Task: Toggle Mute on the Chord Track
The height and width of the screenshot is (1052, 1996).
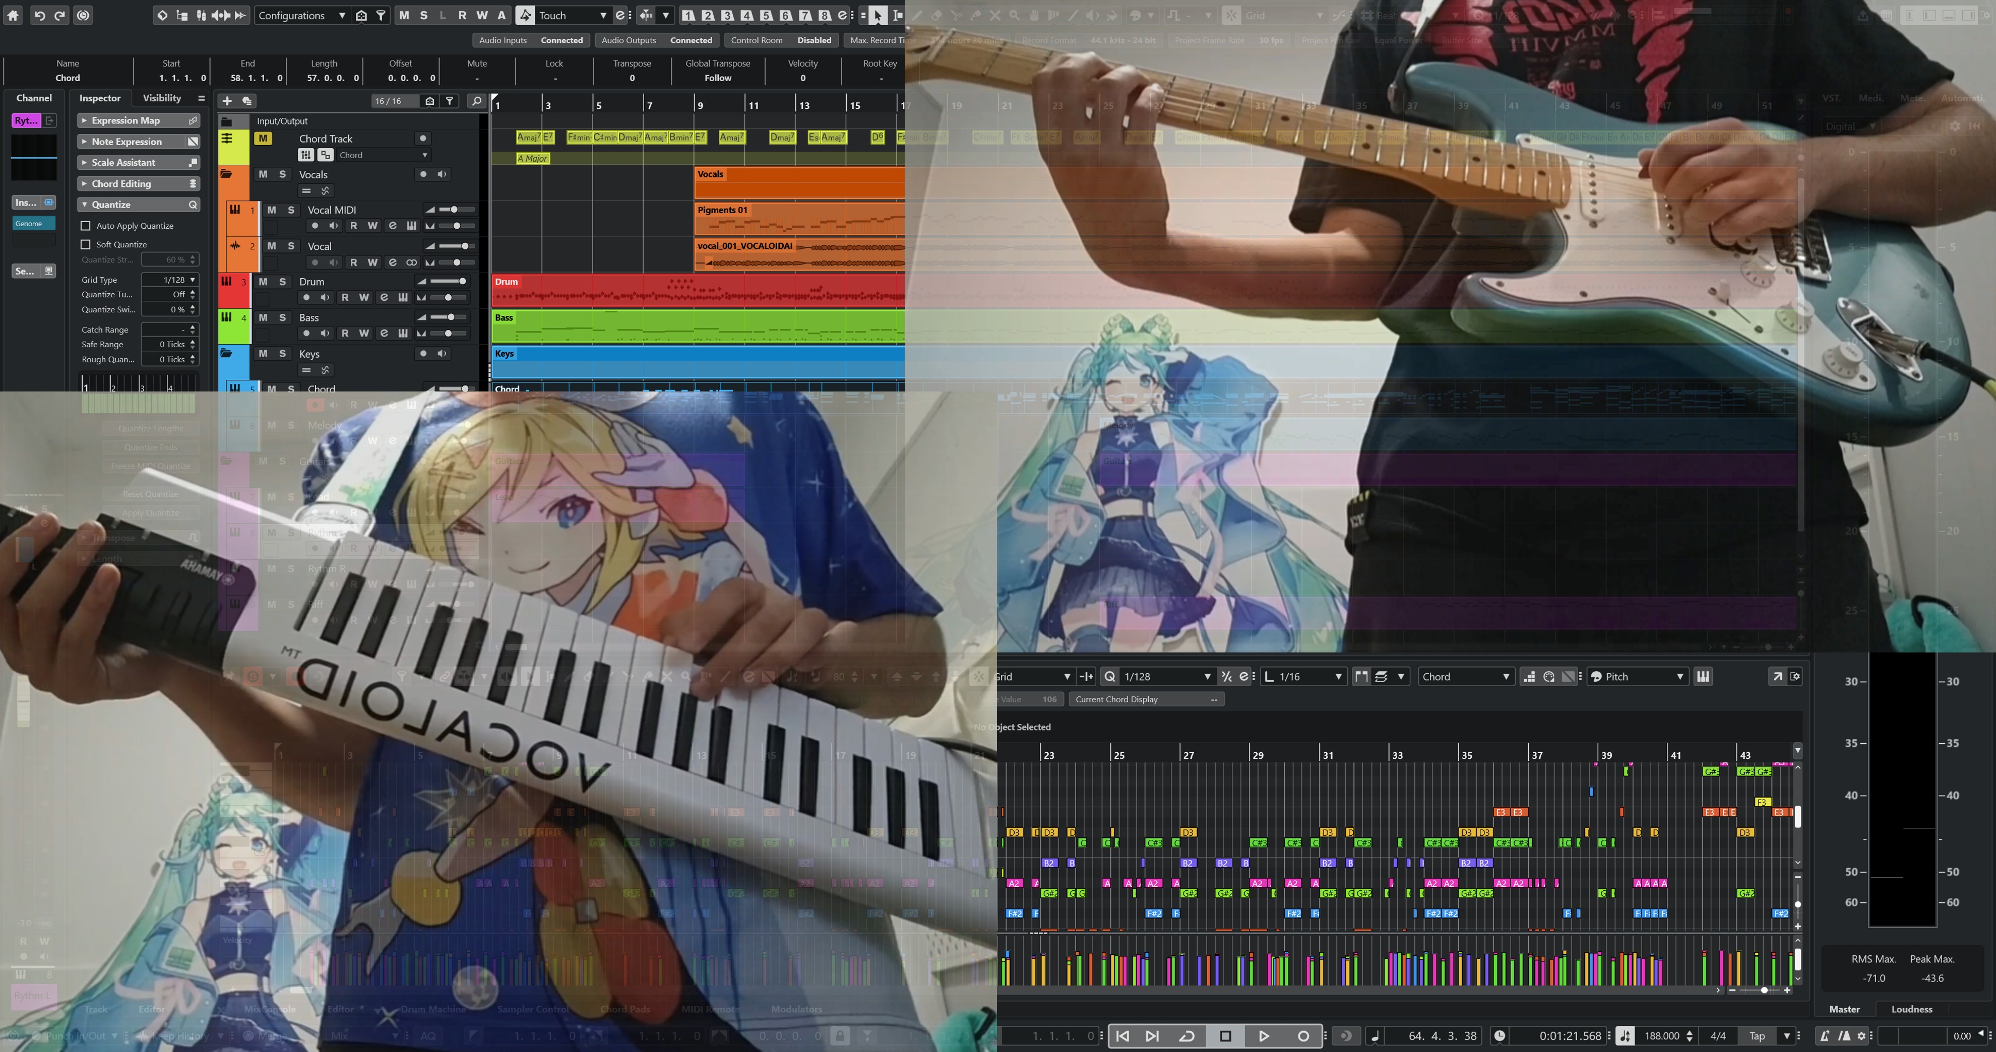Action: 264,139
